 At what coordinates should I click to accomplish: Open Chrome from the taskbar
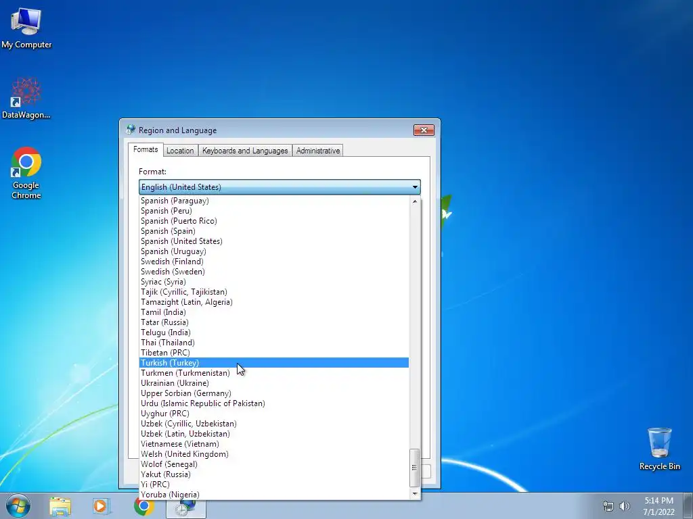point(143,506)
